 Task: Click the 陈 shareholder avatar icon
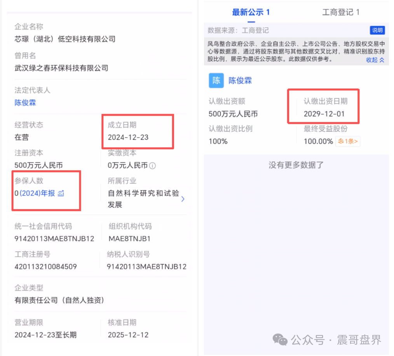point(216,81)
